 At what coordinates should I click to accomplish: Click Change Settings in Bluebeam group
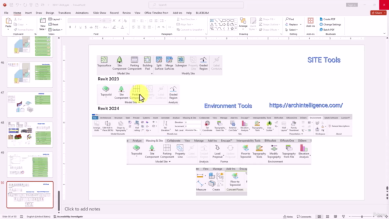[x=330, y=24]
